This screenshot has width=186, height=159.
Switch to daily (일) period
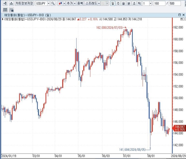coord(113,3)
